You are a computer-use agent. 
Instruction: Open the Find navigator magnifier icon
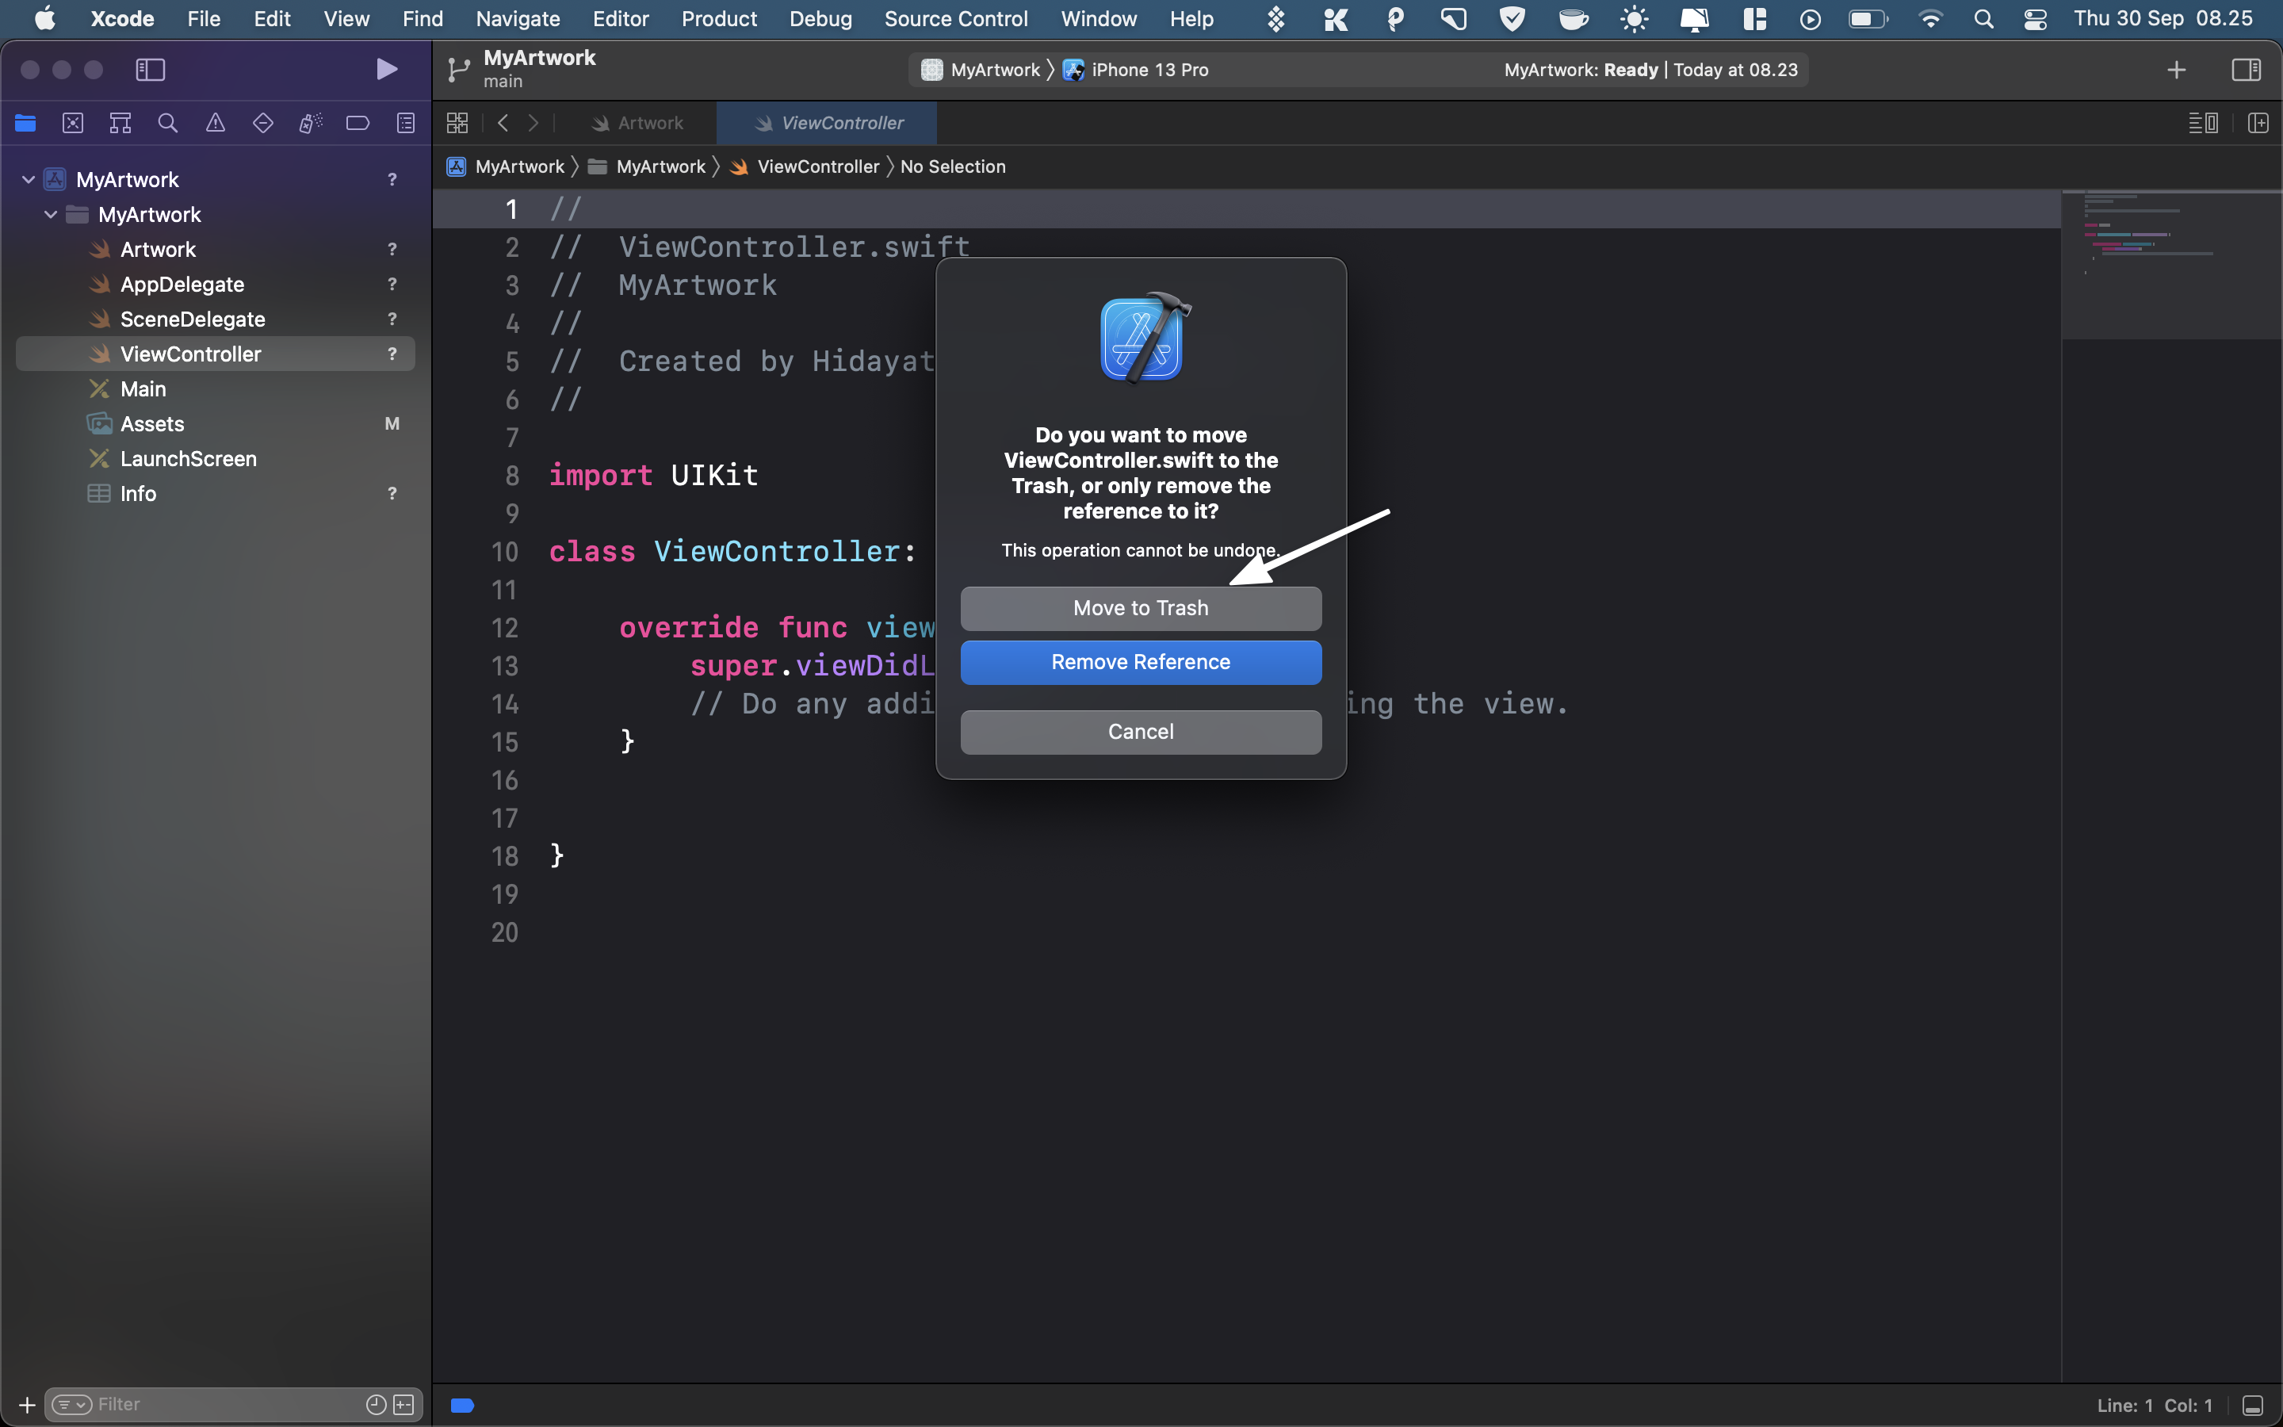point(168,123)
